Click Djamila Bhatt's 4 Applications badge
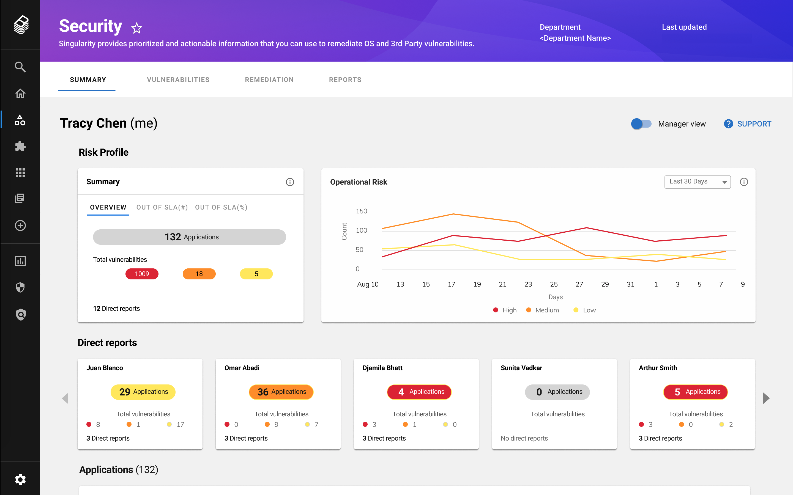Image resolution: width=793 pixels, height=495 pixels. click(419, 392)
